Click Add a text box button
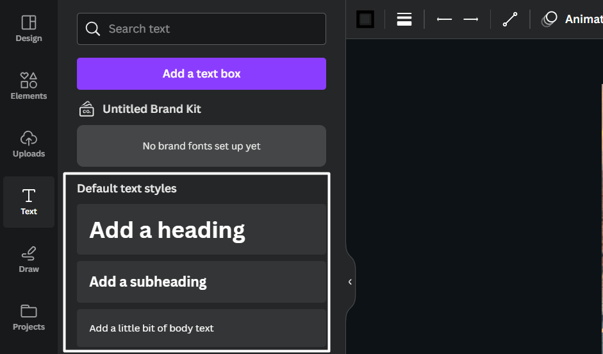Image resolution: width=603 pixels, height=354 pixels. tap(201, 74)
